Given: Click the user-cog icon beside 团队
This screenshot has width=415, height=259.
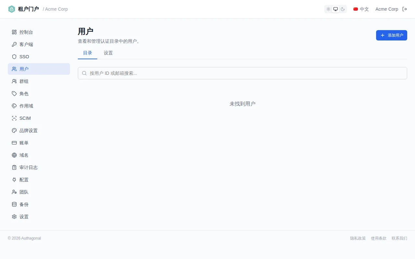Looking at the screenshot, I should pos(14,192).
